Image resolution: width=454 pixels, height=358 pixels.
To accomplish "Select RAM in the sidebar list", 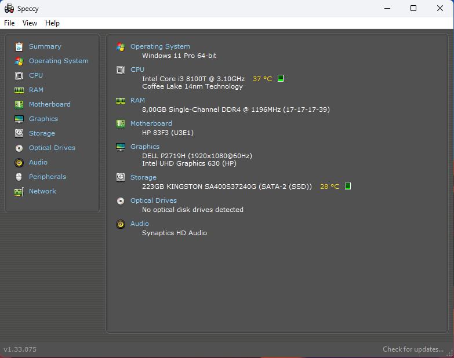I will coord(36,90).
